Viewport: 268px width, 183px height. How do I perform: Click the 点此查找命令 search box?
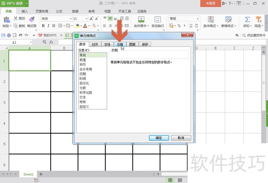click(254, 35)
